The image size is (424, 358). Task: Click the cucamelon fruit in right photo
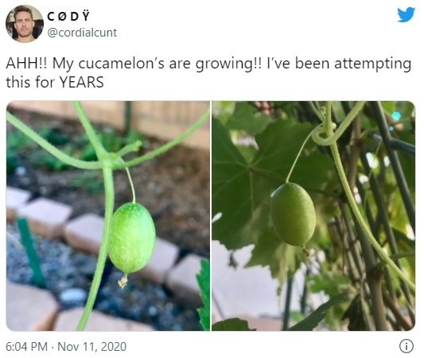[x=294, y=214]
